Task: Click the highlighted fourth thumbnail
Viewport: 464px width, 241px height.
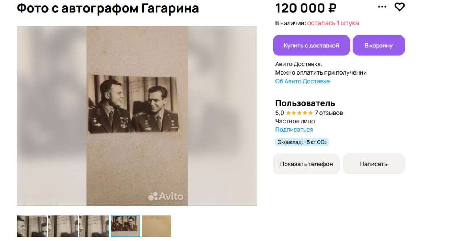Action: coord(125,226)
